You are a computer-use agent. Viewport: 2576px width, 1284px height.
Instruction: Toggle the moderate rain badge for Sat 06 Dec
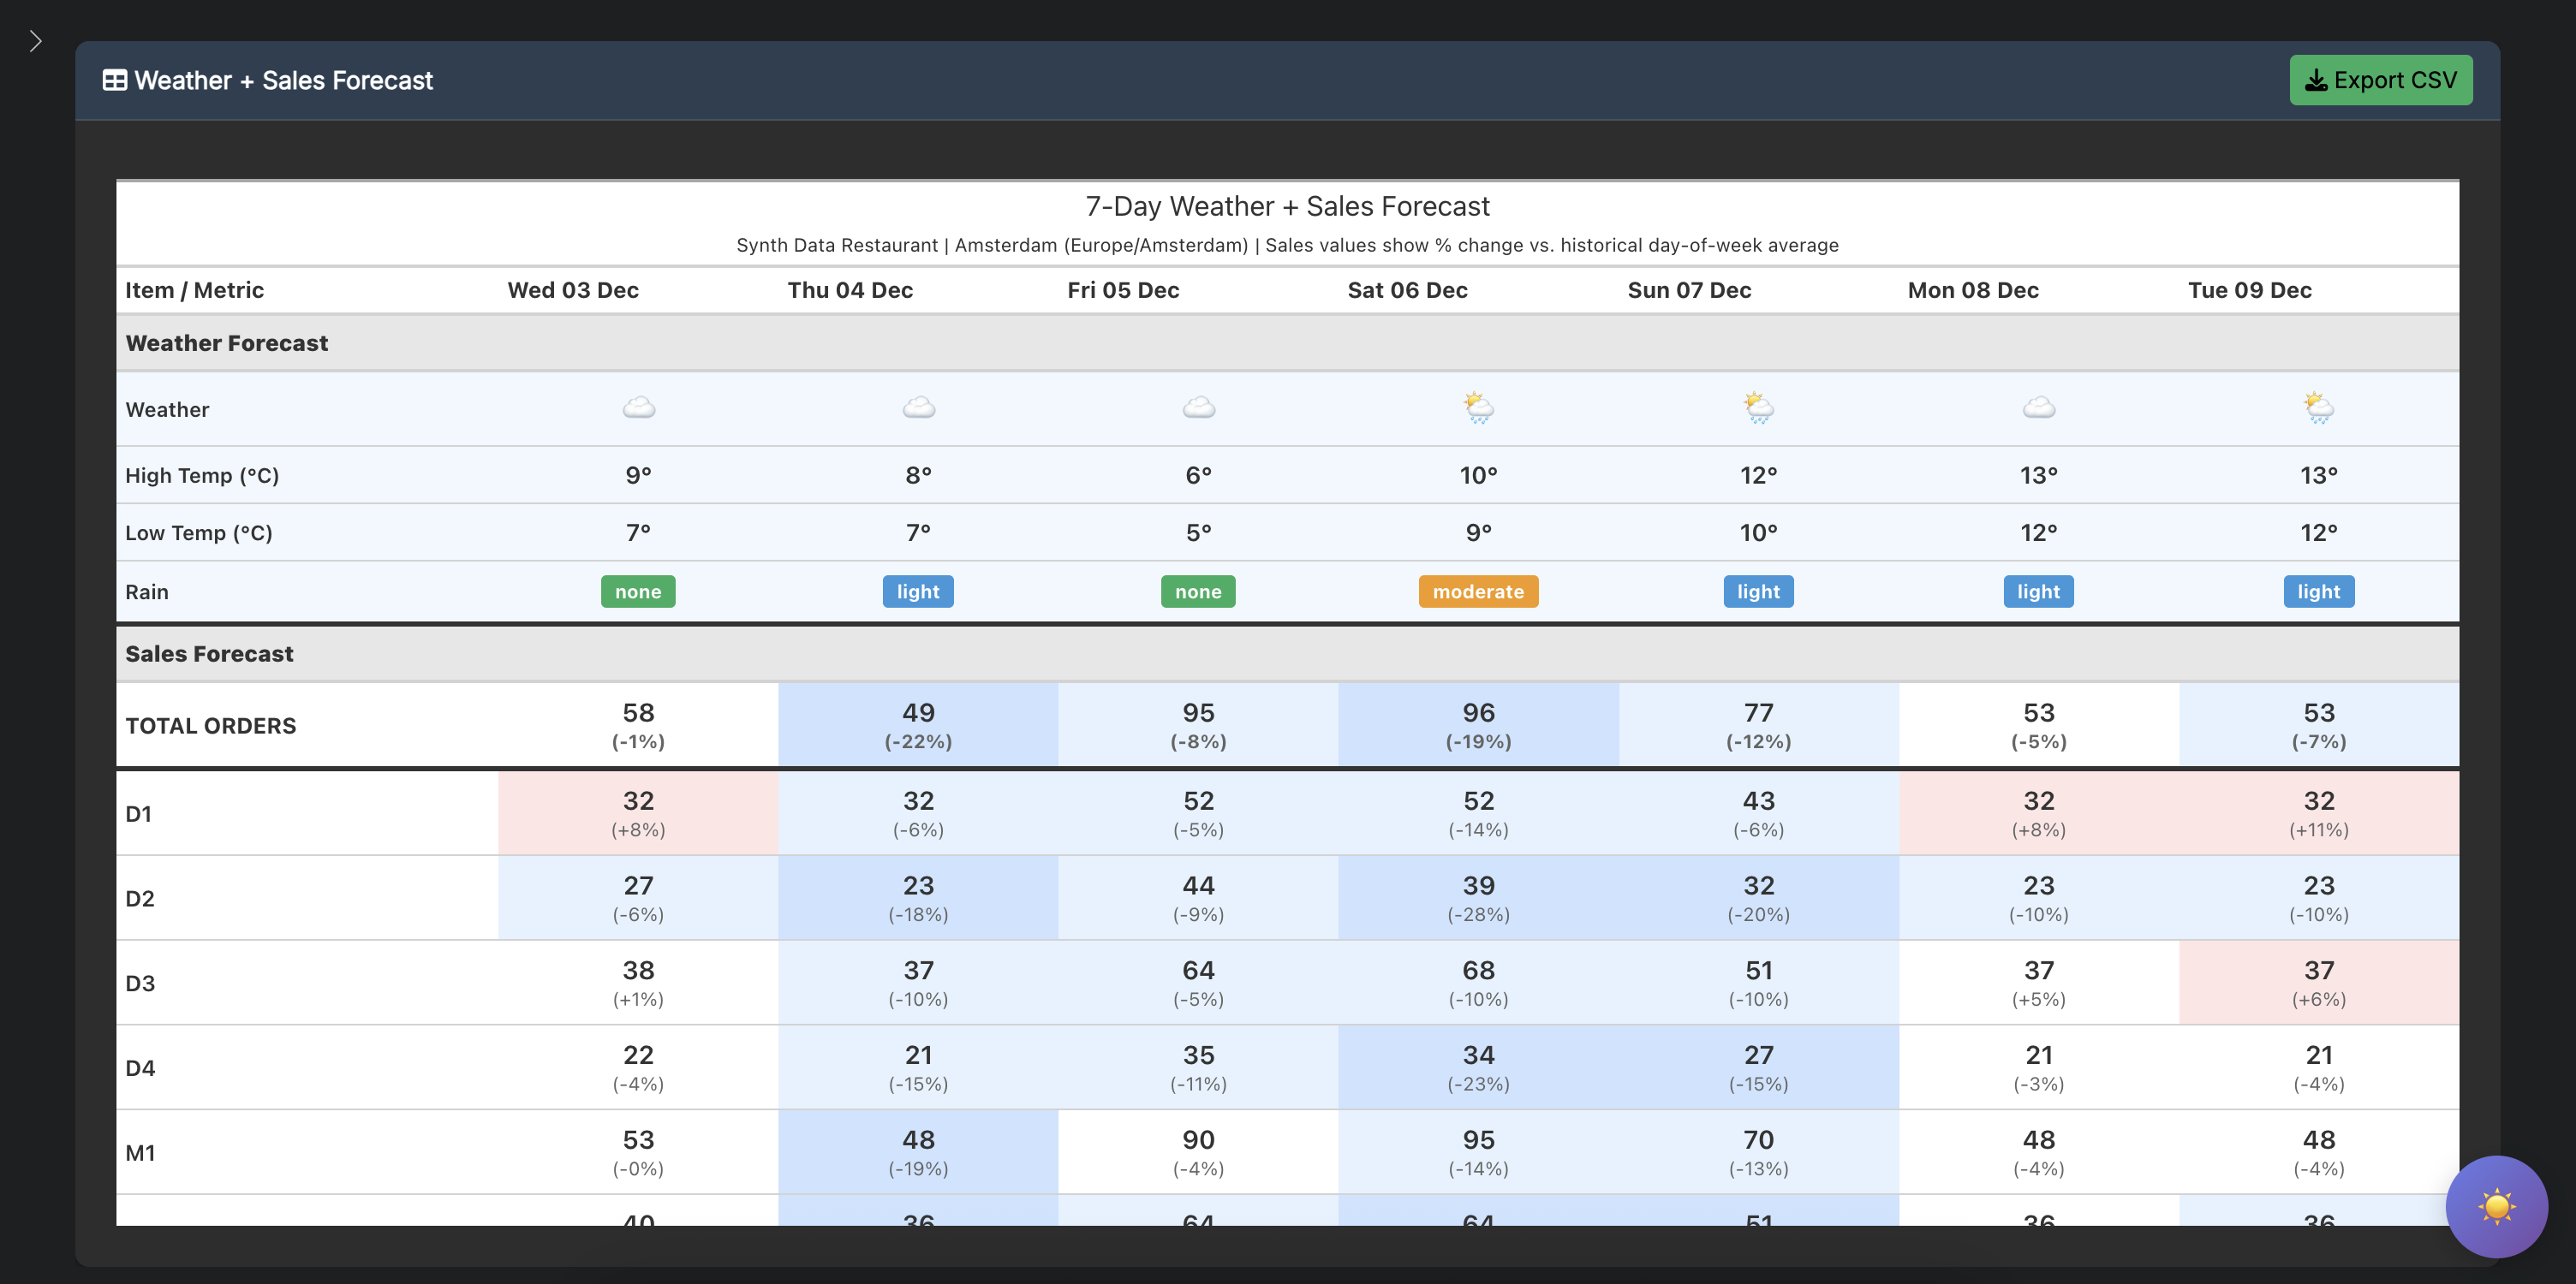point(1477,591)
